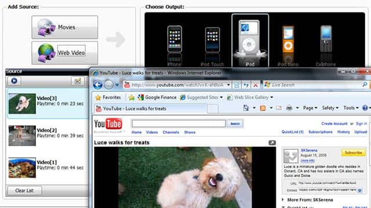Image resolution: width=371 pixels, height=208 pixels.
Task: Open the History link on YouTube
Action: pos(343,132)
